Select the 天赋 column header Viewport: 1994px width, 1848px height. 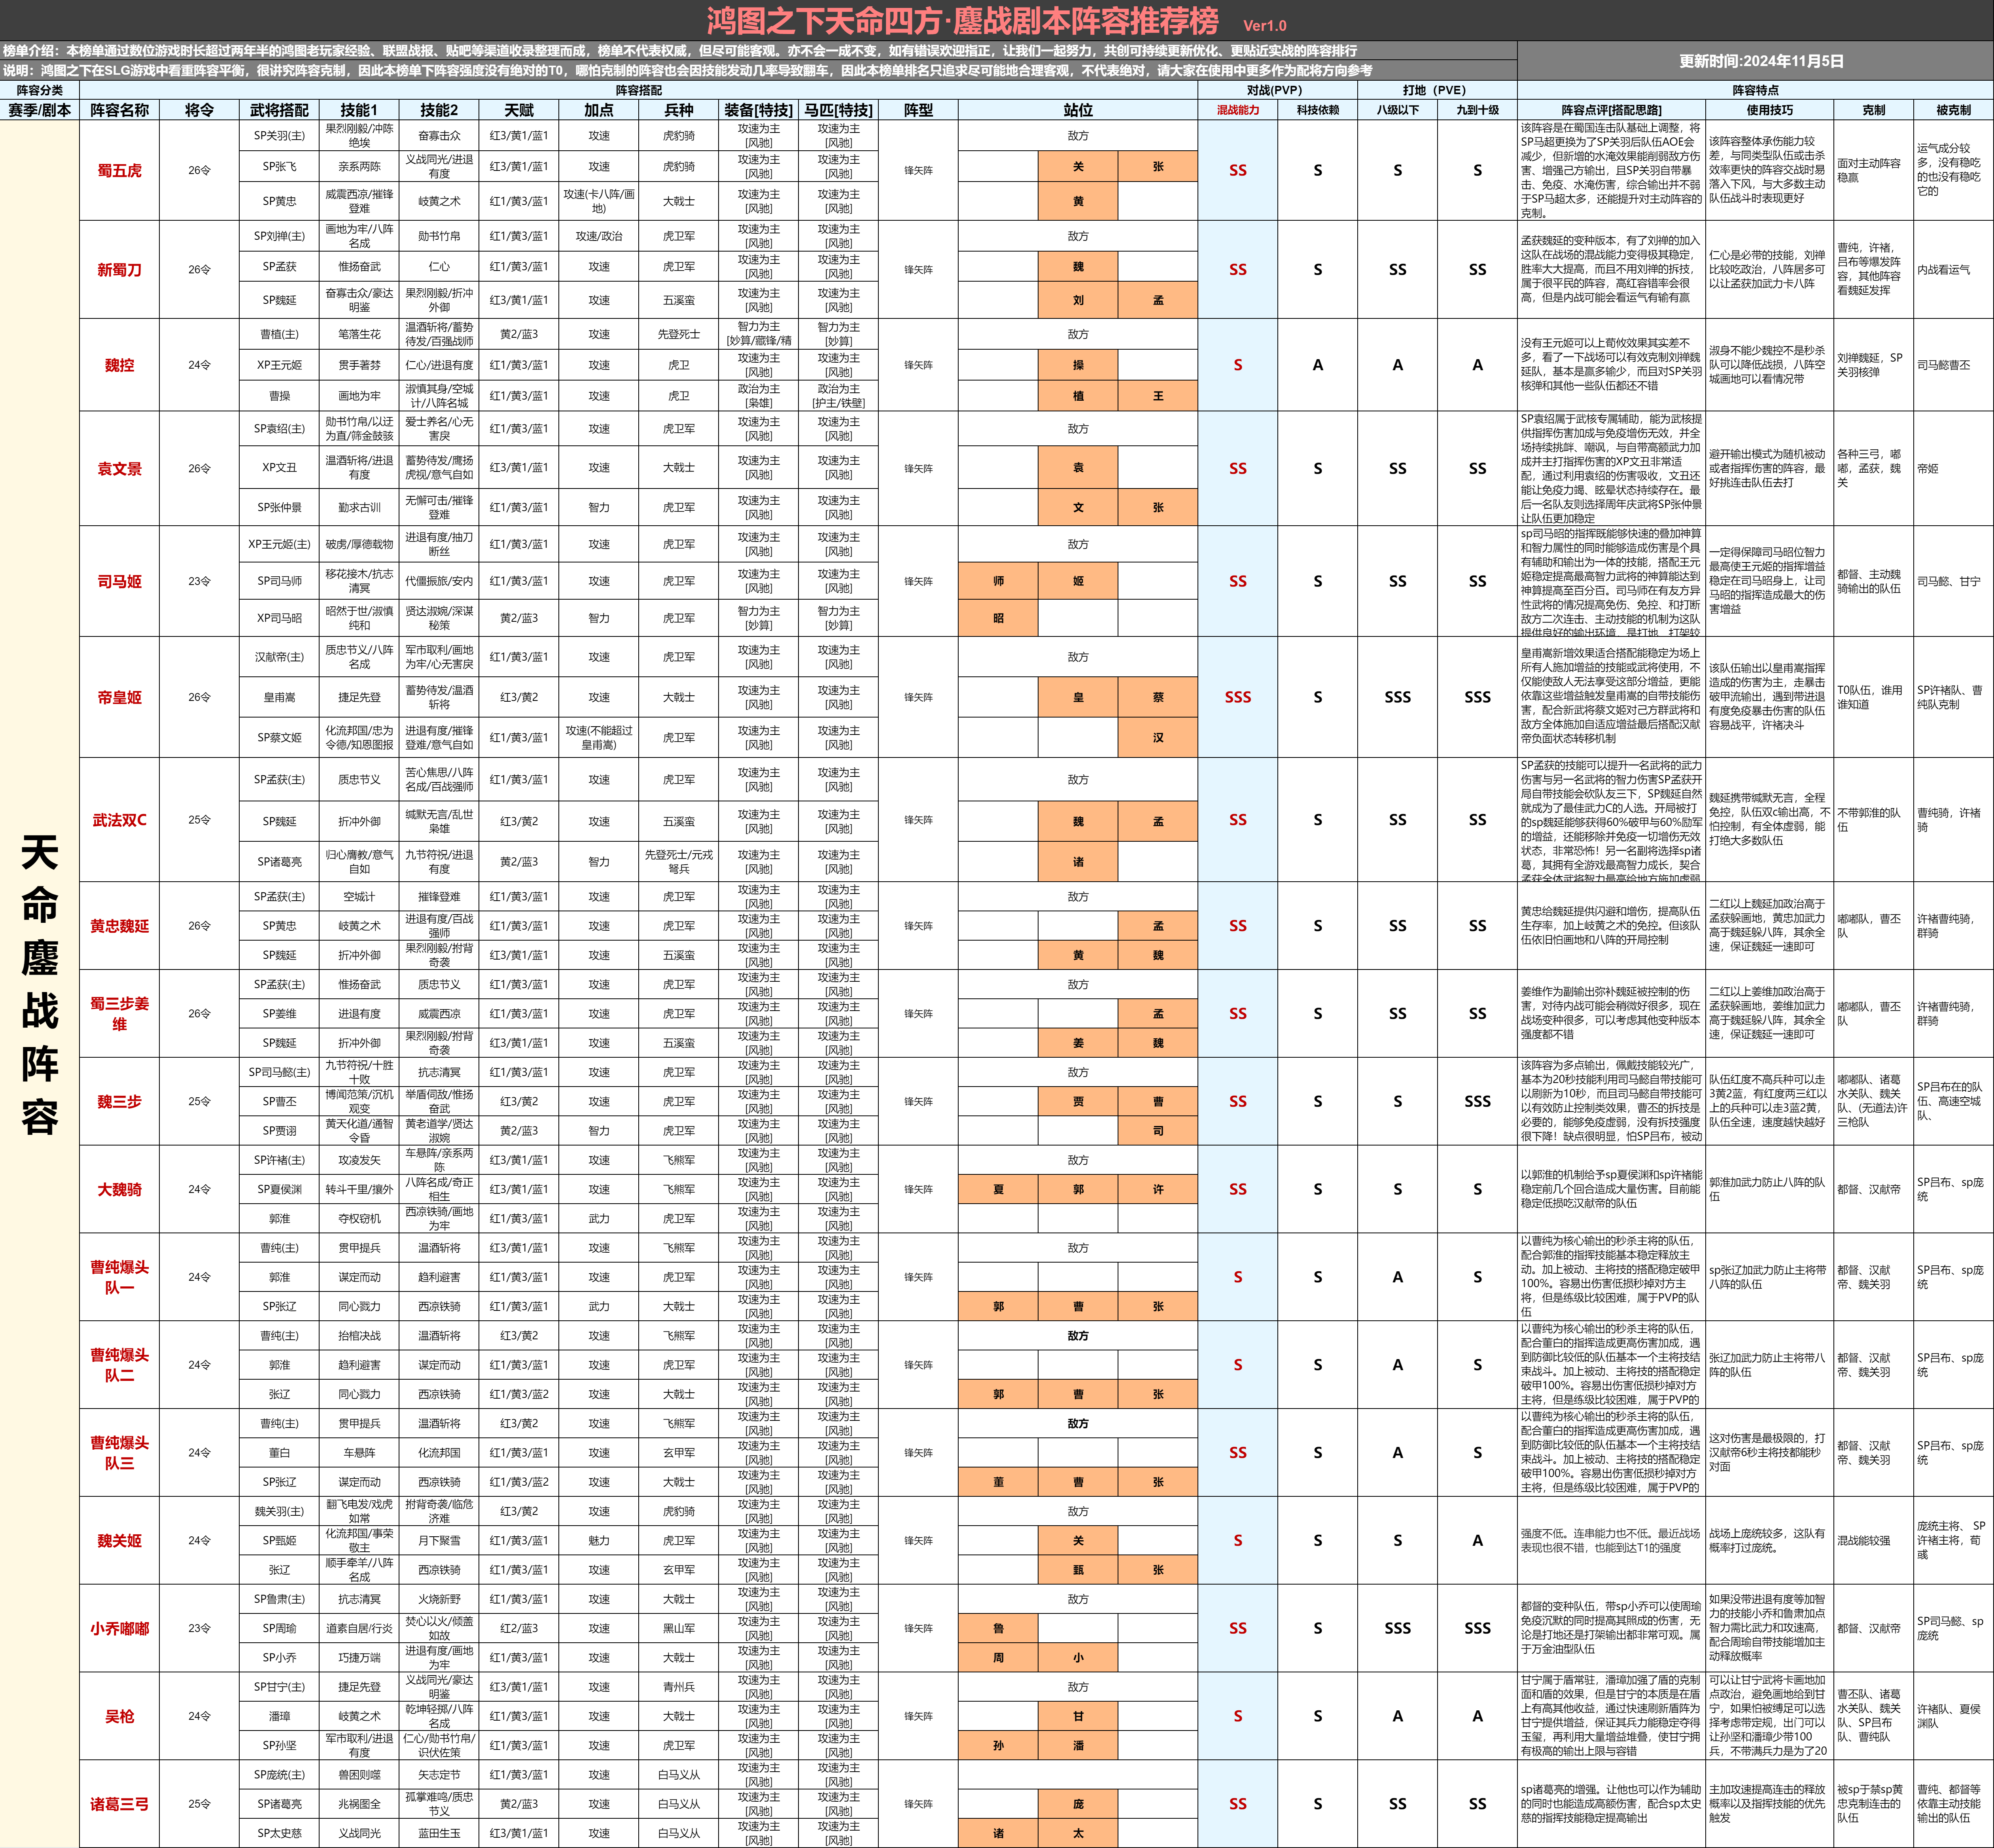519,110
